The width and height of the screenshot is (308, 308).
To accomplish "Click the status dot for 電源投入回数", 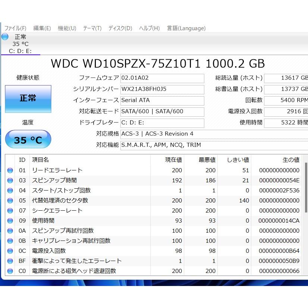I will click(10, 251).
